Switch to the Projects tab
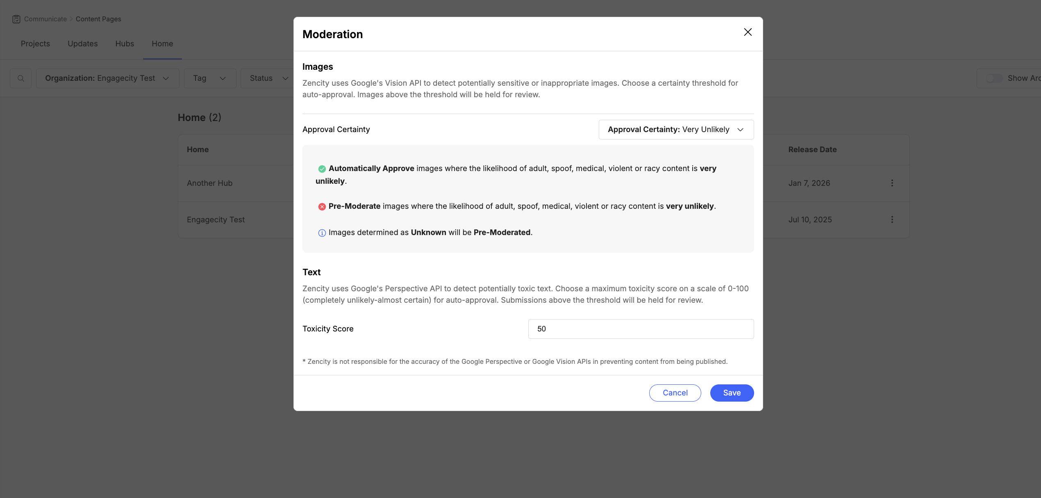 35,43
